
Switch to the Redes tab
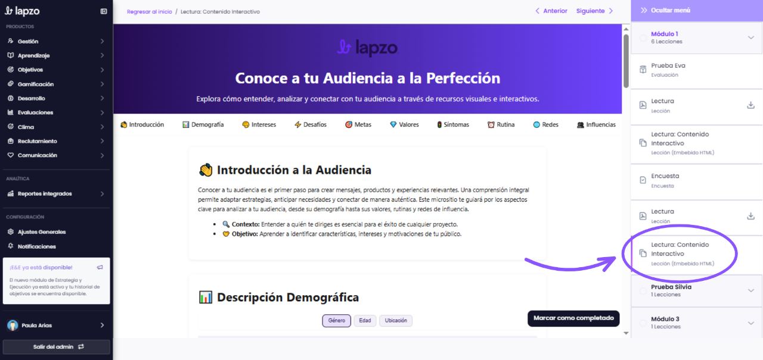(x=545, y=124)
